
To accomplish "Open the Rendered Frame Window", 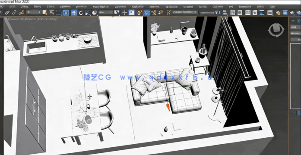I will (x=285, y=12).
